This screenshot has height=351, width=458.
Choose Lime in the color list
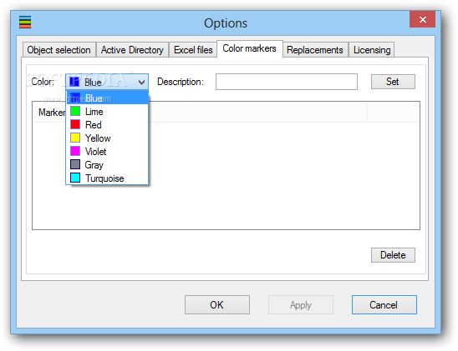pos(107,112)
